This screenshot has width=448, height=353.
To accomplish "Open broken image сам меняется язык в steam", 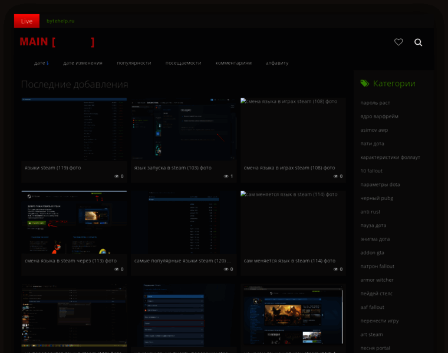I will pyautogui.click(x=293, y=222).
